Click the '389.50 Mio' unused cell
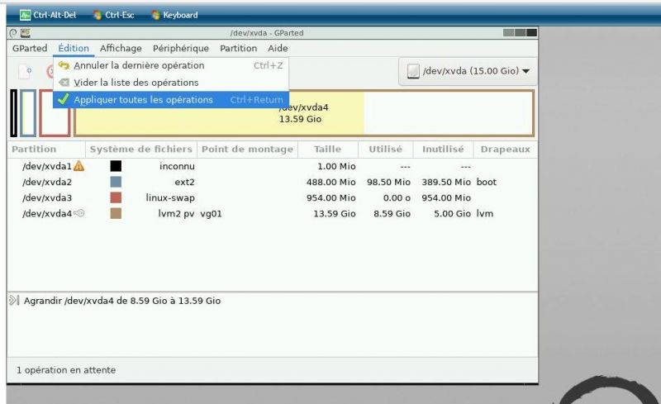Screen dimensions: 661x404 tap(446, 183)
